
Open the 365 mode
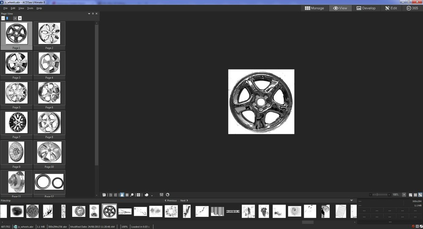click(412, 8)
